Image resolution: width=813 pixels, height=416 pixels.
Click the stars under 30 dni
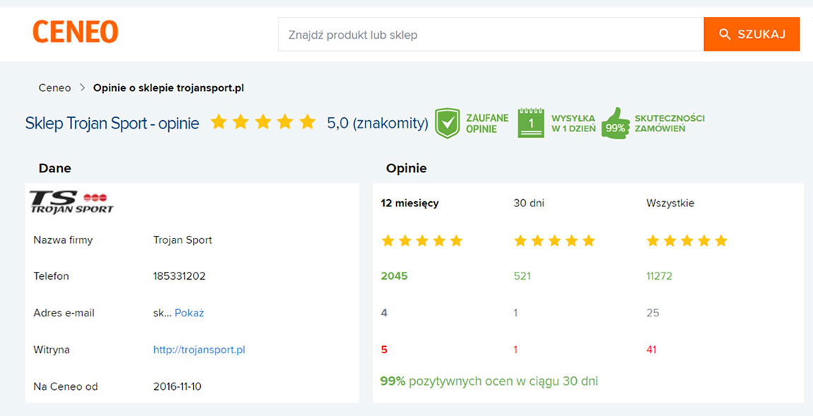coord(554,241)
